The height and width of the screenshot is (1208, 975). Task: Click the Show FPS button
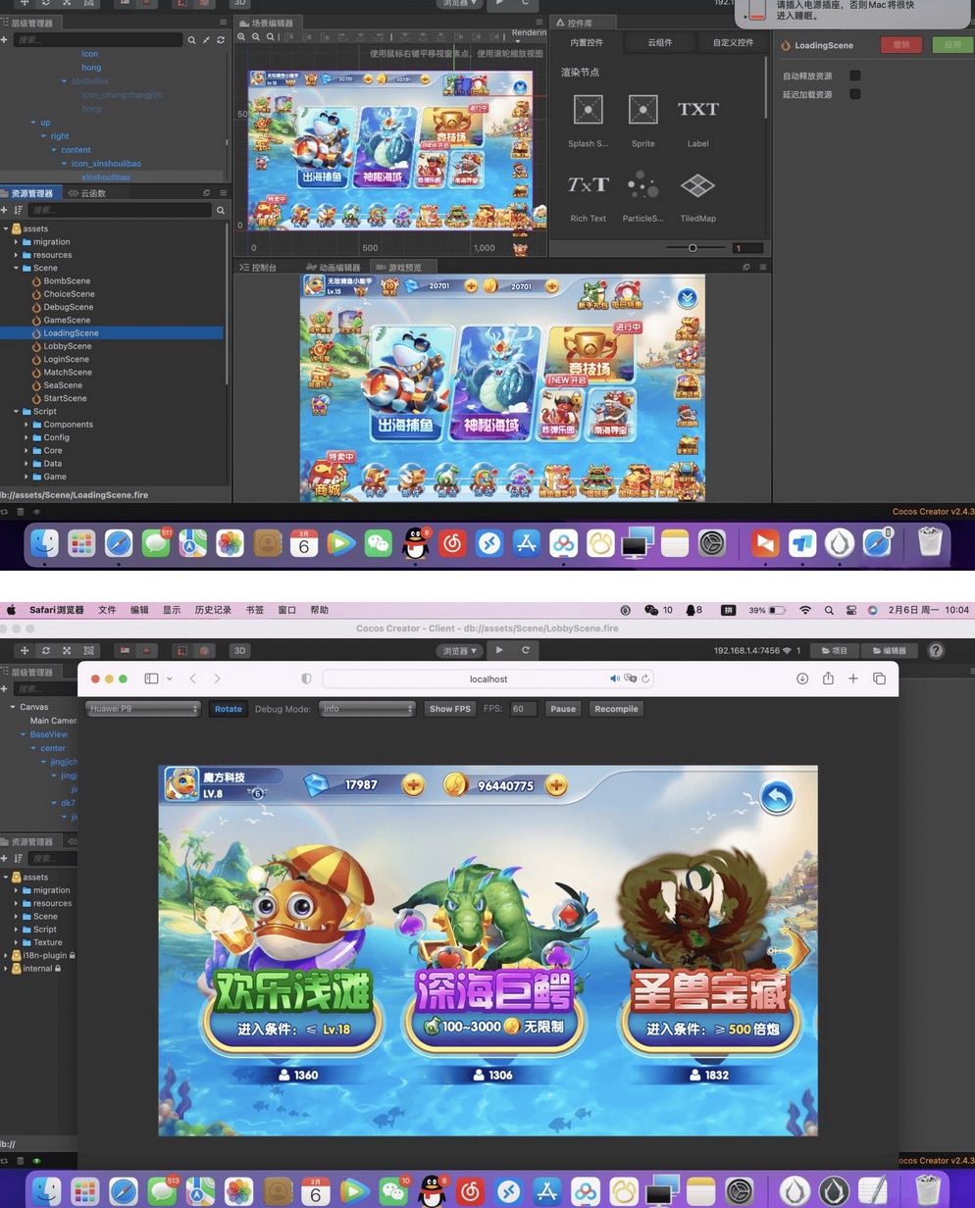pyautogui.click(x=449, y=709)
